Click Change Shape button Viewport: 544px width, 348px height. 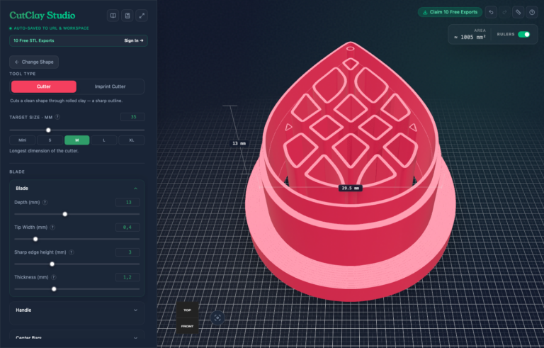tap(34, 62)
